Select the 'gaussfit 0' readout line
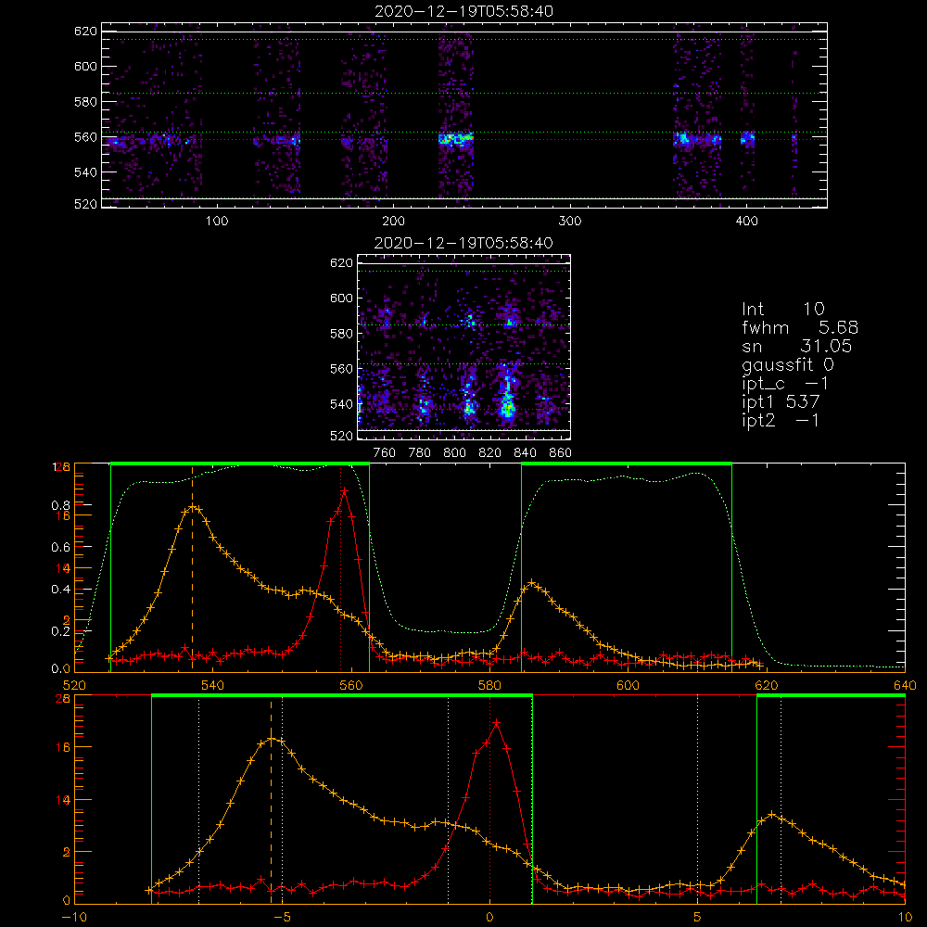The image size is (927, 927). coord(788,364)
